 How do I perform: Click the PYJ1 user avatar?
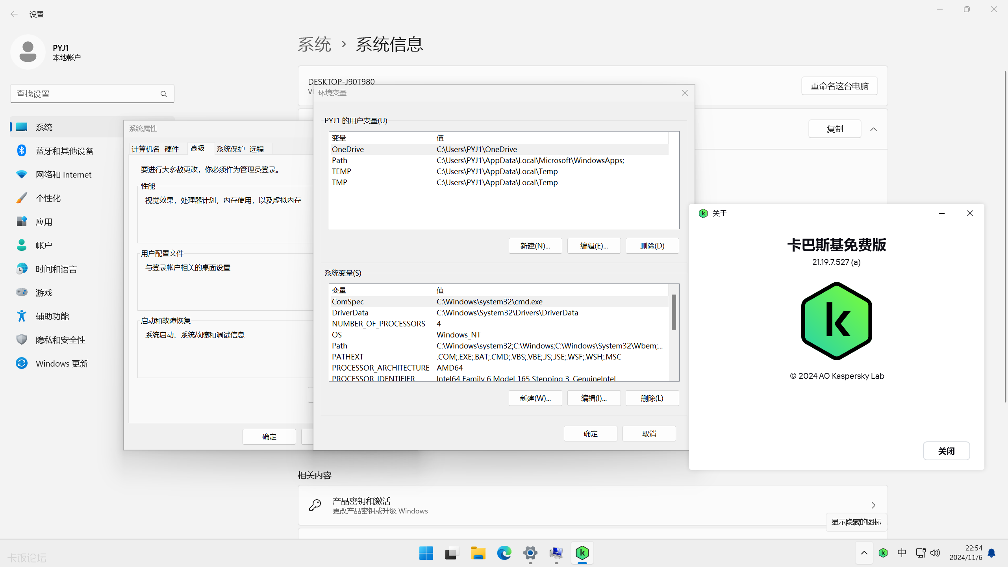coord(28,52)
